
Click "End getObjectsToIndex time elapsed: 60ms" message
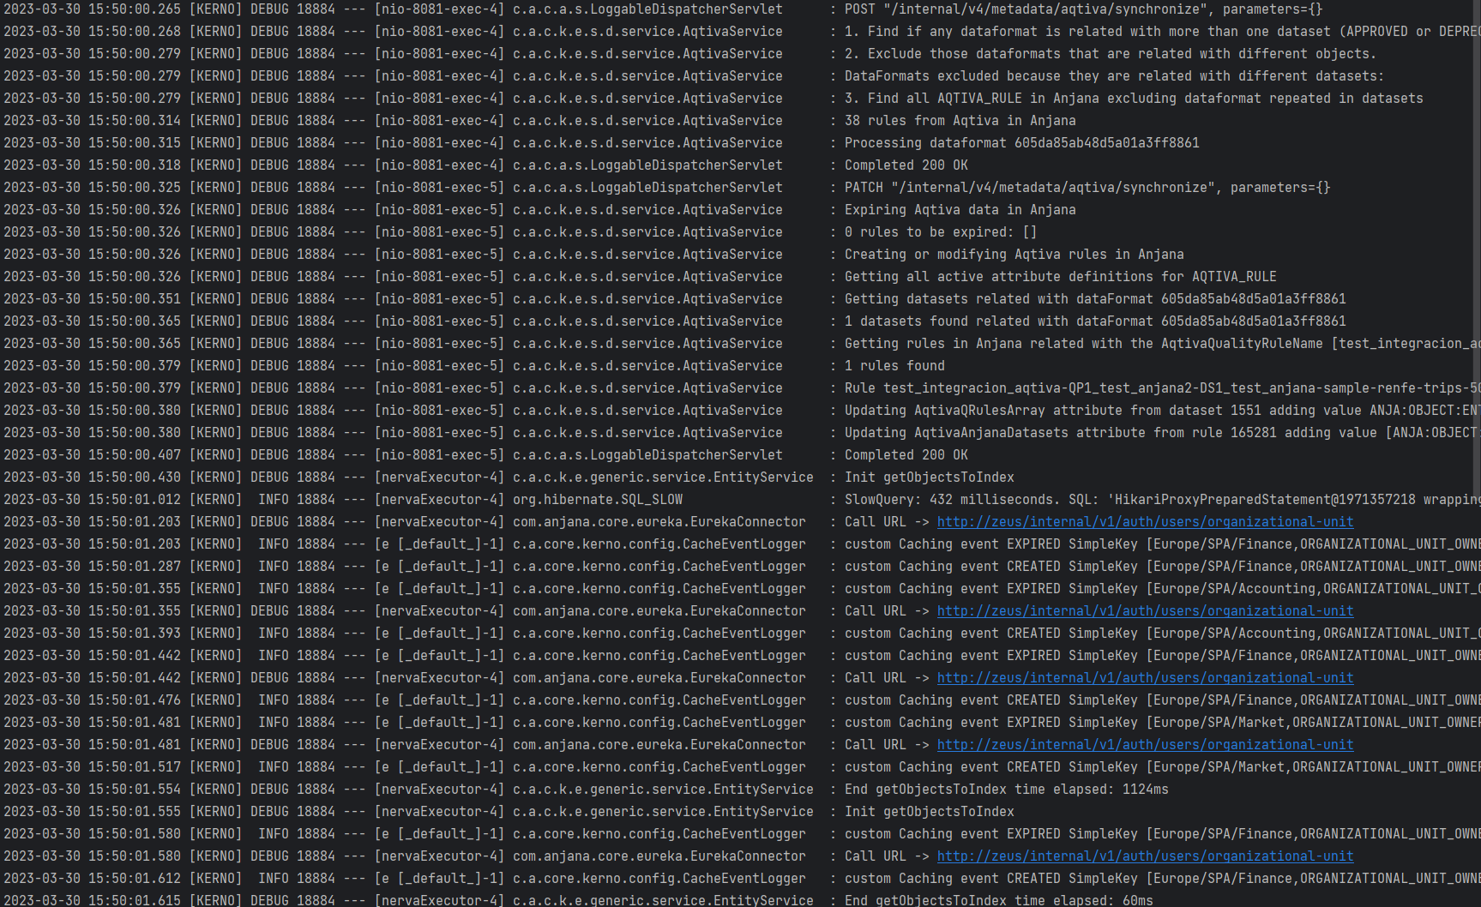pyautogui.click(x=998, y=900)
